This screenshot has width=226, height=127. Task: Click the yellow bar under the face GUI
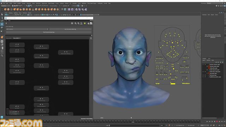pyautogui.click(x=173, y=84)
